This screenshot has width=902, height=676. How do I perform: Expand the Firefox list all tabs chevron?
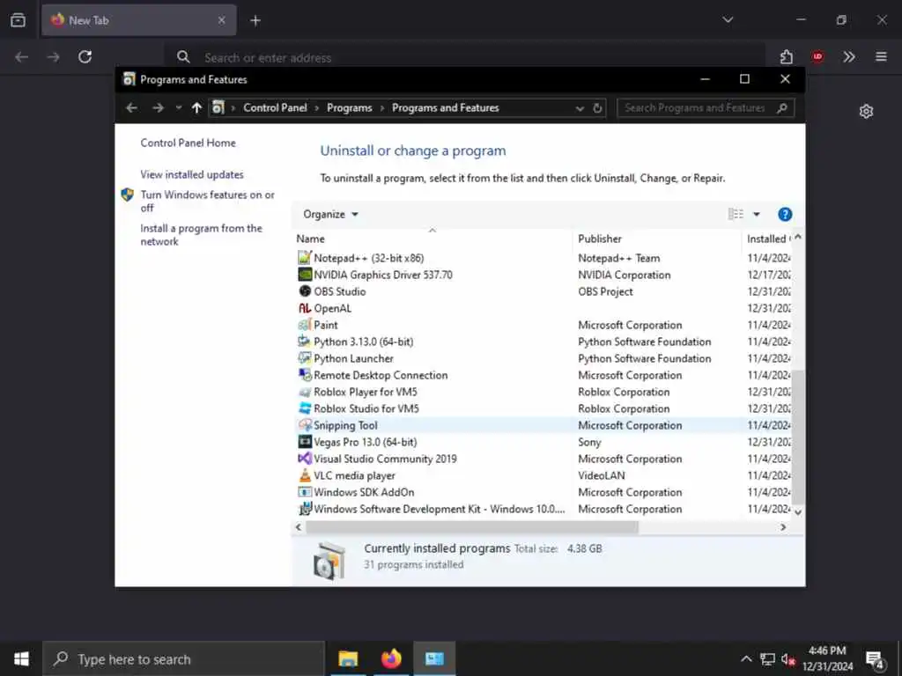tap(728, 19)
